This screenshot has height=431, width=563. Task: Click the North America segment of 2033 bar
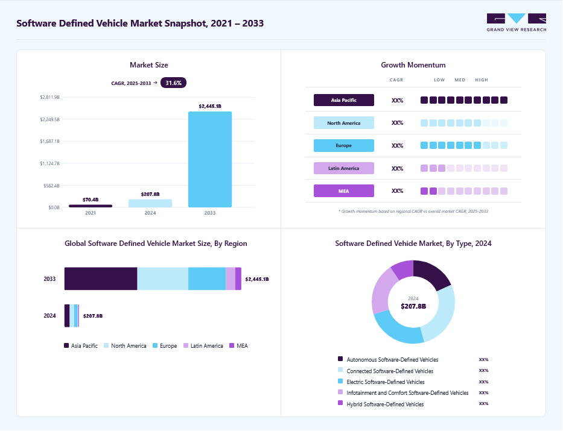click(163, 278)
